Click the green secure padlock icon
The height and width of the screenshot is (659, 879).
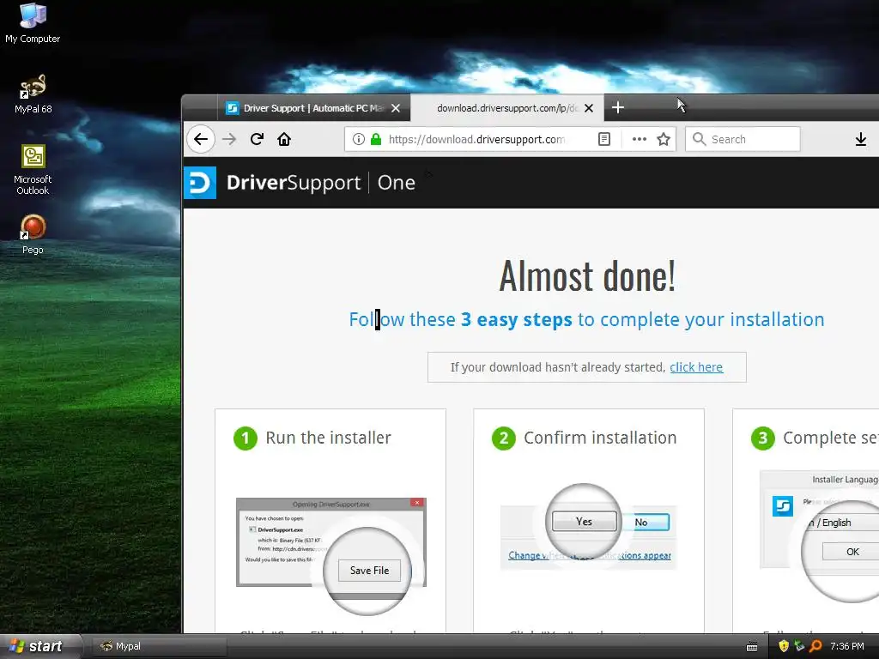(376, 139)
